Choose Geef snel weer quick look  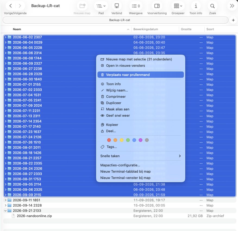(140, 116)
